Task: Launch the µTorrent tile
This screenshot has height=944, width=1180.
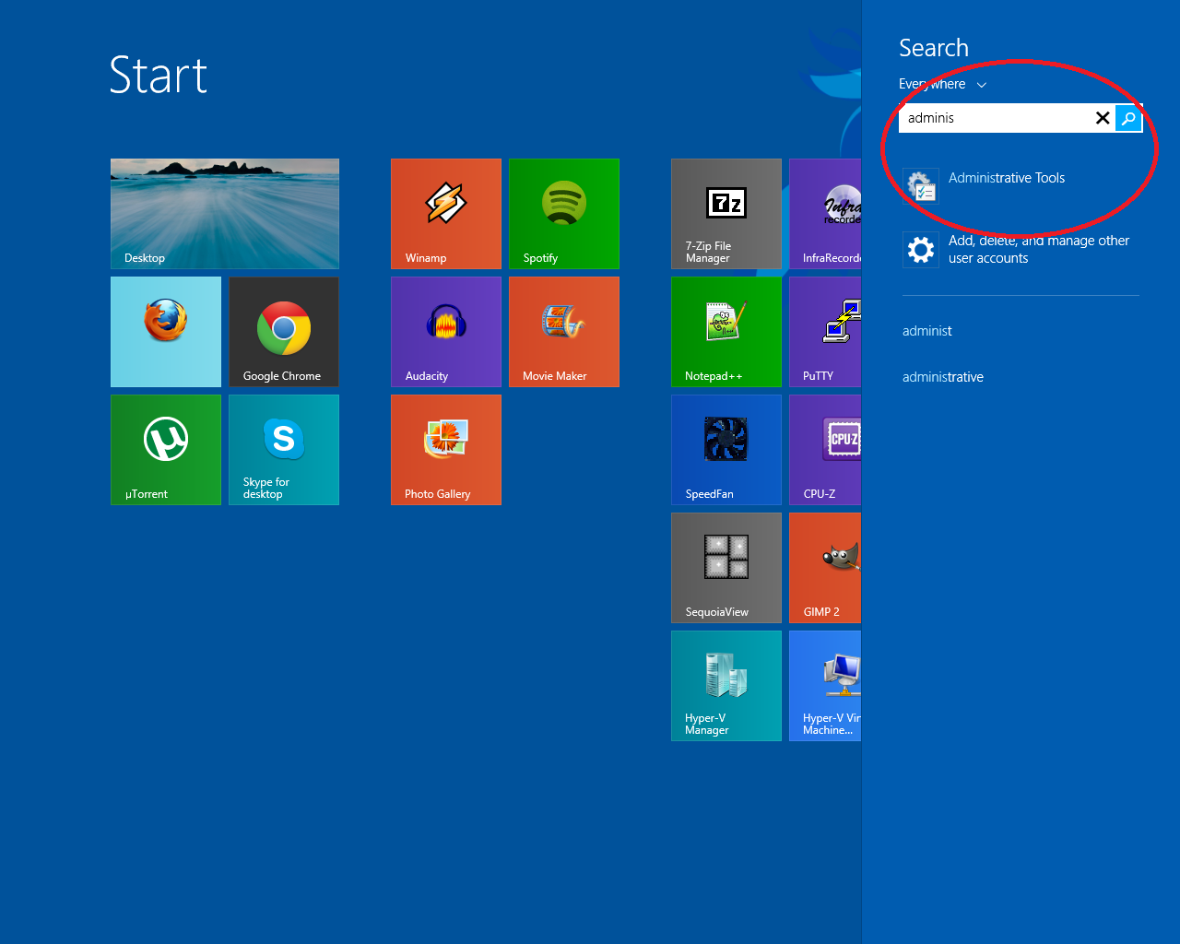Action: [166, 450]
